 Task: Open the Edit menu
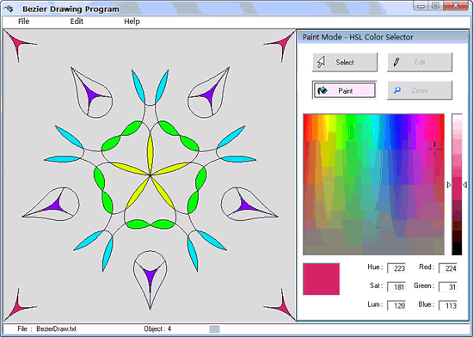77,21
